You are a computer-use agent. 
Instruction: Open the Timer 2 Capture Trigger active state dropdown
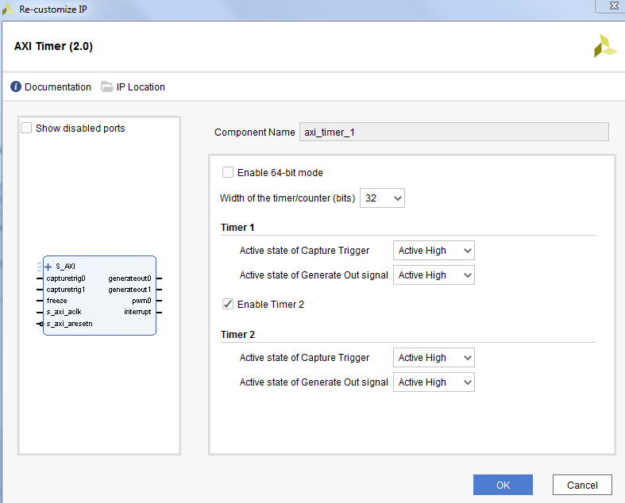(x=434, y=358)
